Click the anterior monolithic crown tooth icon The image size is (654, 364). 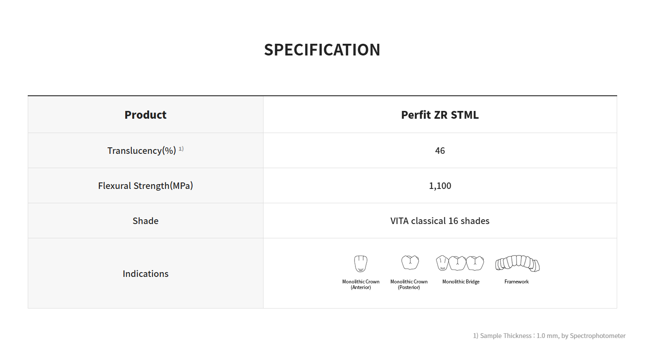tap(361, 263)
